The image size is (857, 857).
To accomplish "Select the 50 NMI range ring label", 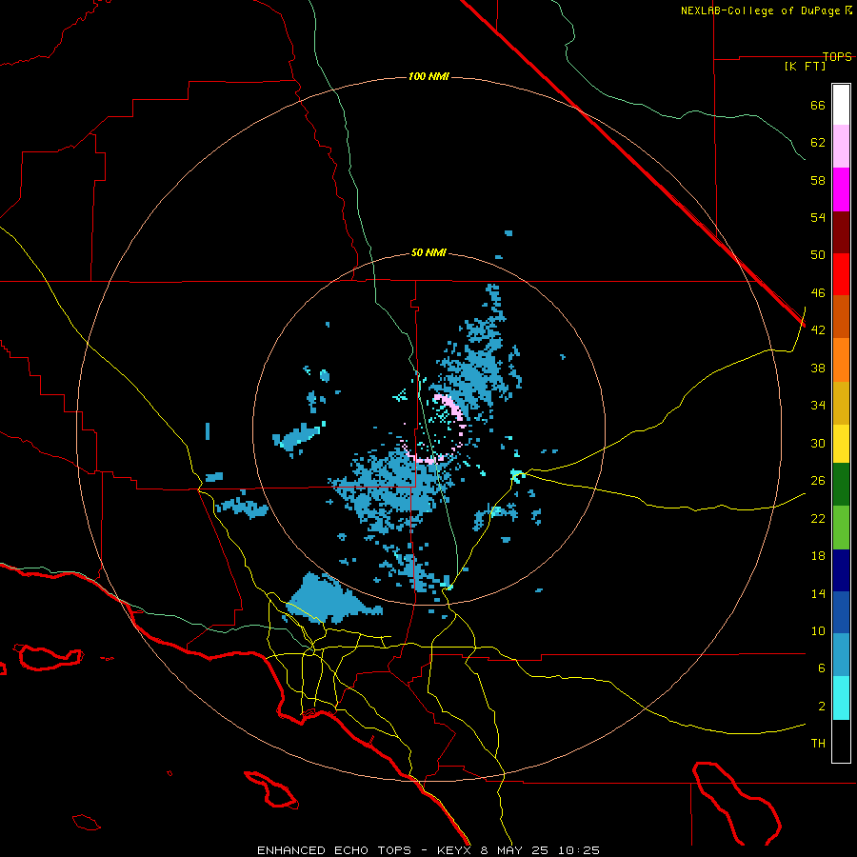I will (x=428, y=252).
